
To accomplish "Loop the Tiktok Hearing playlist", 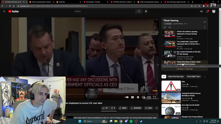I will (165, 28).
